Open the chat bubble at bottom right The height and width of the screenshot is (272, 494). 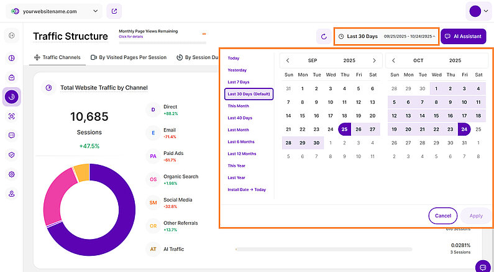tap(483, 266)
